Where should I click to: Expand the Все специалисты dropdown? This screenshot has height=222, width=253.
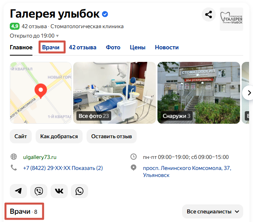pos(213,211)
